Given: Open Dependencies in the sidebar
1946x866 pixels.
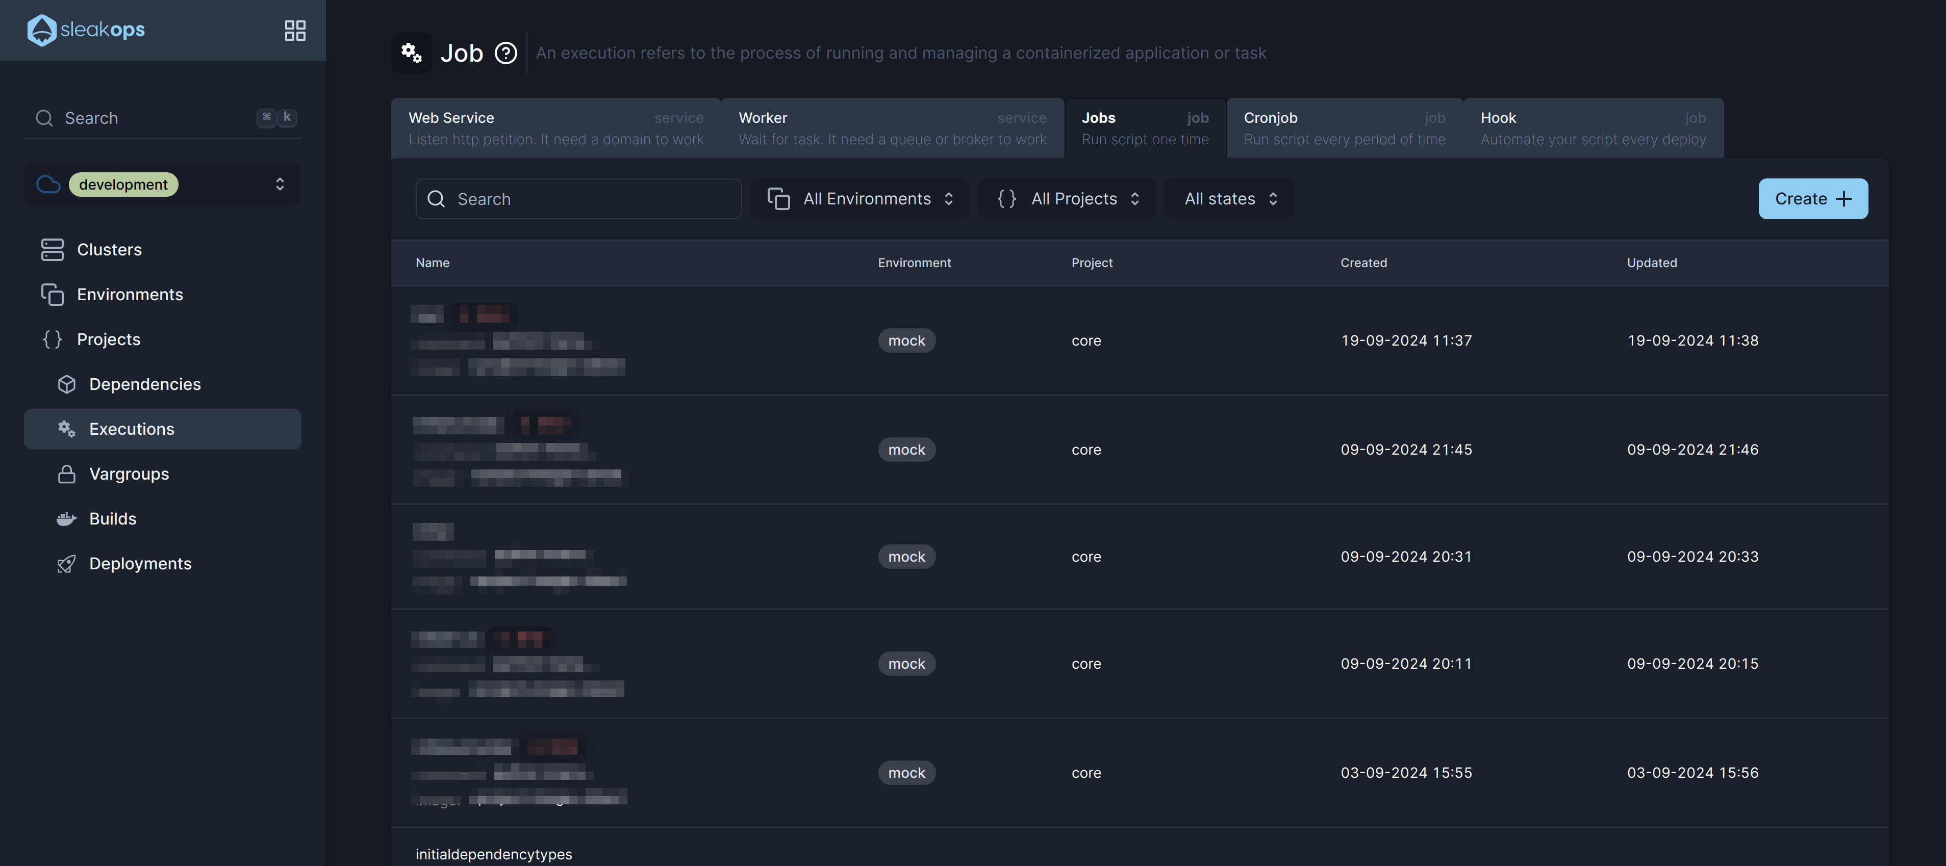Looking at the screenshot, I should point(162,384).
